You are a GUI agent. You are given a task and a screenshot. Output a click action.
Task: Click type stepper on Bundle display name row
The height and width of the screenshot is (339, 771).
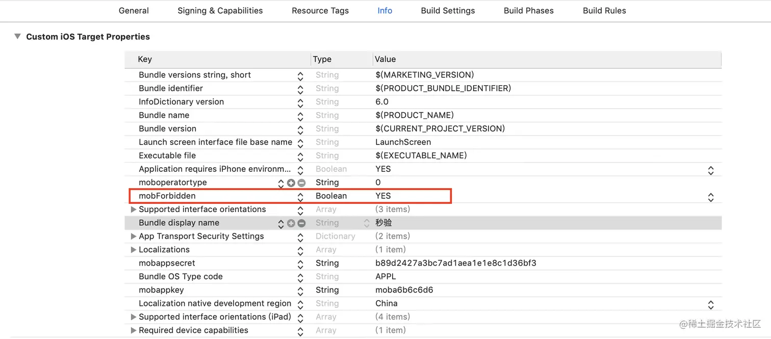tap(366, 223)
